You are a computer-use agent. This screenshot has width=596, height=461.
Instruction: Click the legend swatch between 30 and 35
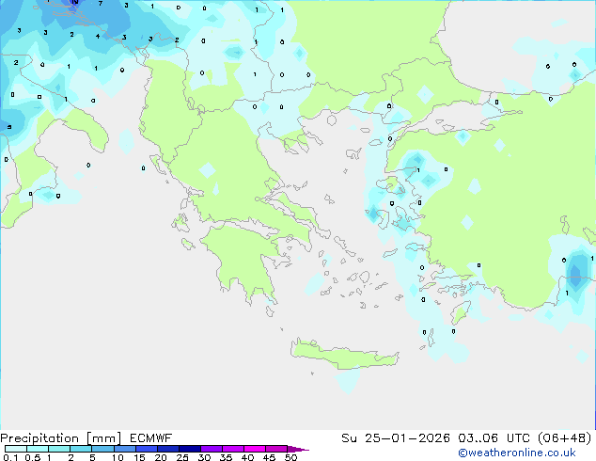[x=212, y=449]
